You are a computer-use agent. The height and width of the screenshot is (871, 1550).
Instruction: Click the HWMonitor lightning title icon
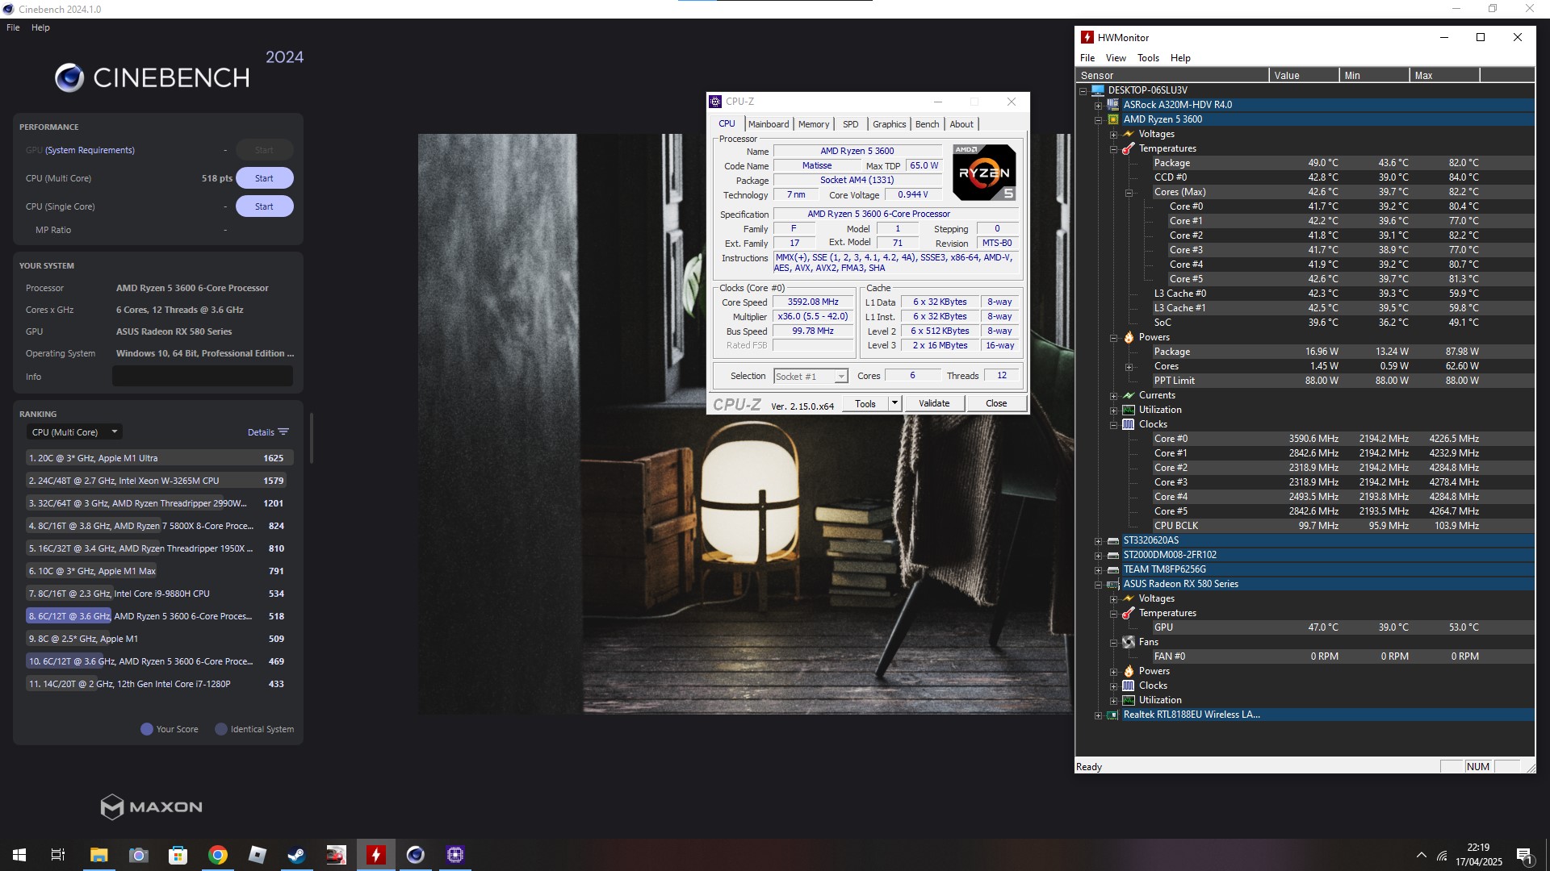coord(1087,37)
